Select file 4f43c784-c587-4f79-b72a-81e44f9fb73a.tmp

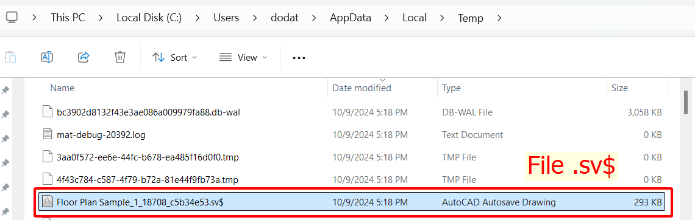[148, 179]
